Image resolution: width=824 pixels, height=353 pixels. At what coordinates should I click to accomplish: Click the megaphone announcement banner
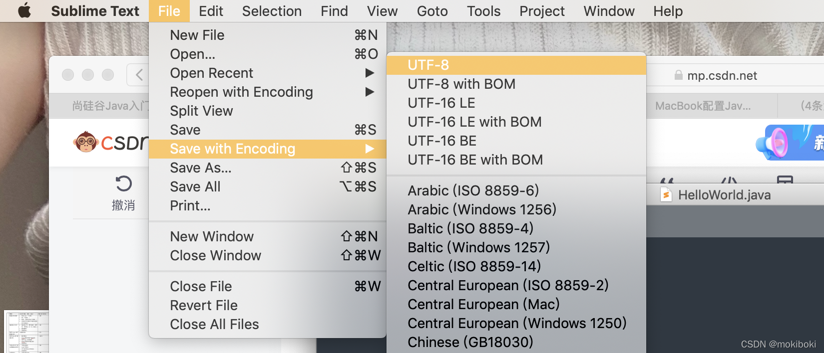click(x=790, y=143)
